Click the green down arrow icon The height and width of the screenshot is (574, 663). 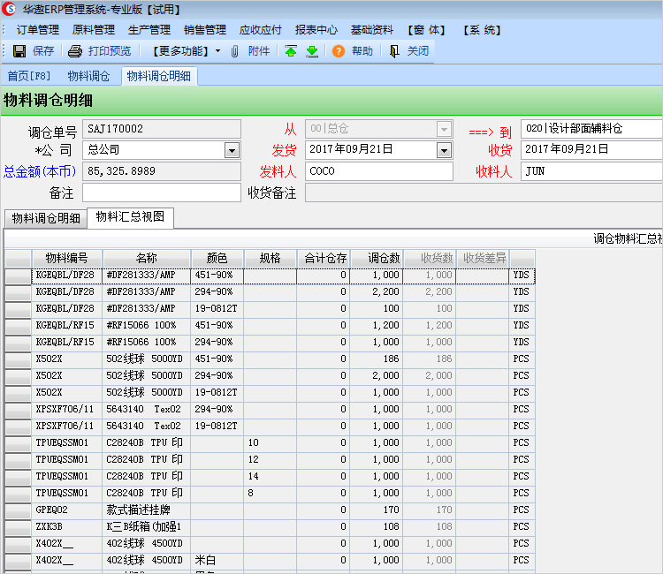click(312, 51)
